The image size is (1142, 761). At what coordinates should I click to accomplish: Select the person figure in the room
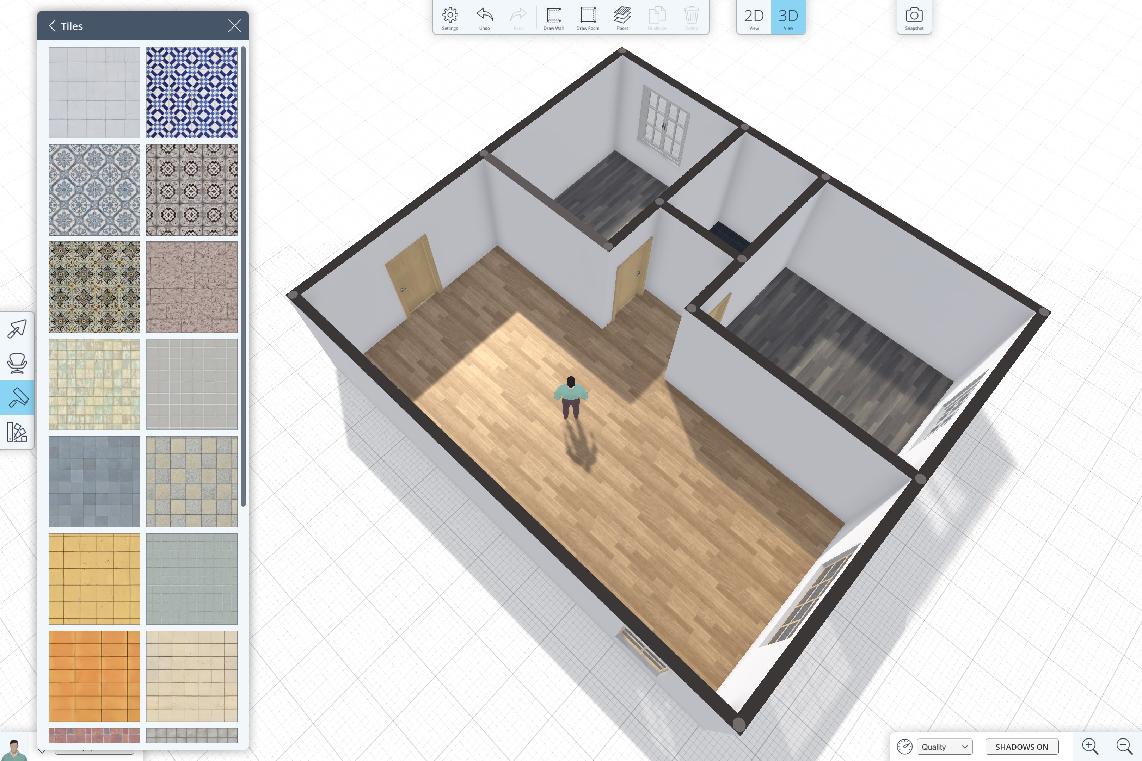pos(571,398)
